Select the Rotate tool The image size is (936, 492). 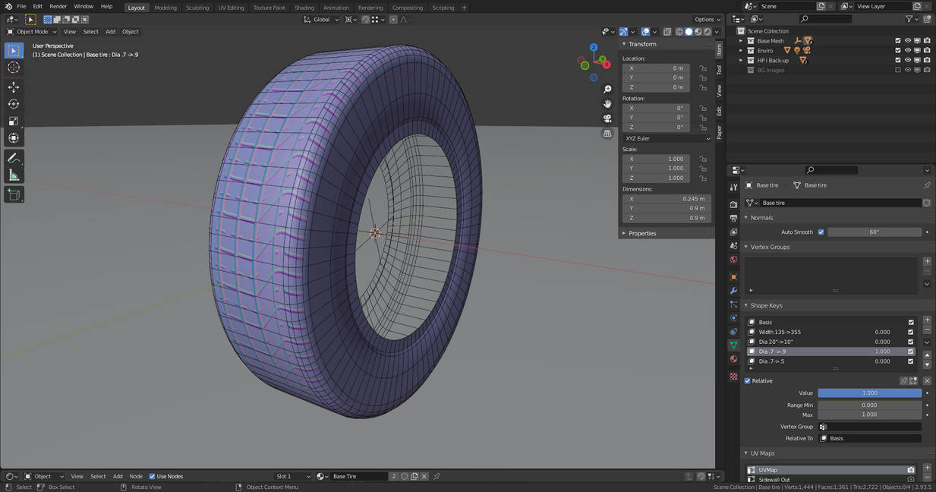coord(14,104)
